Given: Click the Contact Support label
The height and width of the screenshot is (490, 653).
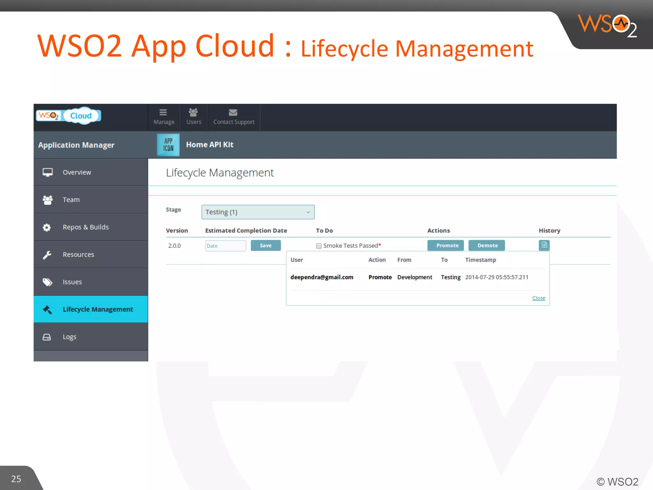Looking at the screenshot, I should [x=234, y=122].
